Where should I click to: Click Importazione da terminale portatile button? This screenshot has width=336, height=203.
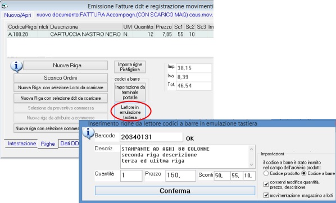(x=130, y=92)
